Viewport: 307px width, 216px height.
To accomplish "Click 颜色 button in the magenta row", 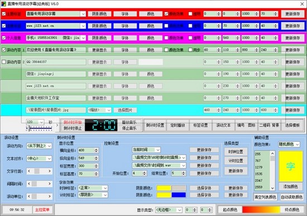I will [151, 38].
